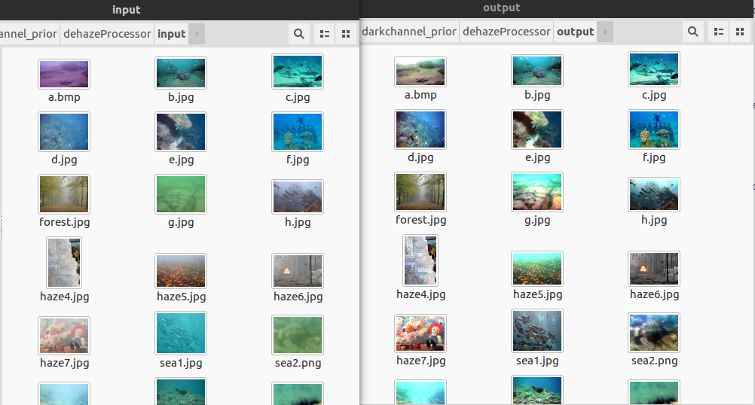Click the output window title bar
755x405 pixels.
click(x=557, y=8)
